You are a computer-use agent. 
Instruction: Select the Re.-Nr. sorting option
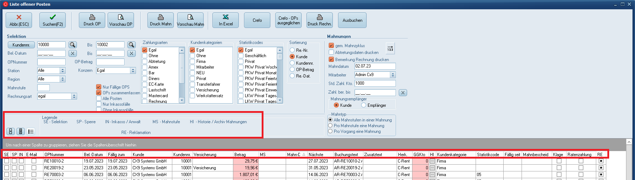tap(292, 50)
